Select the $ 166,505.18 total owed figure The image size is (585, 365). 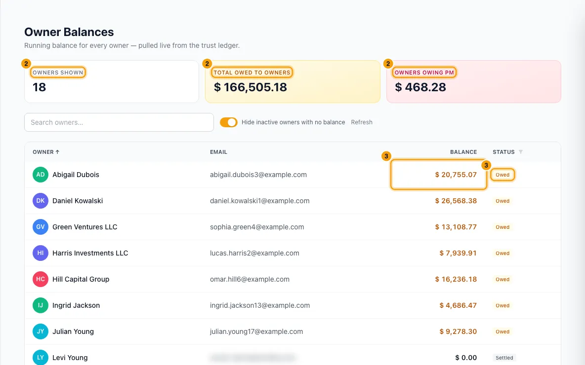[251, 87]
